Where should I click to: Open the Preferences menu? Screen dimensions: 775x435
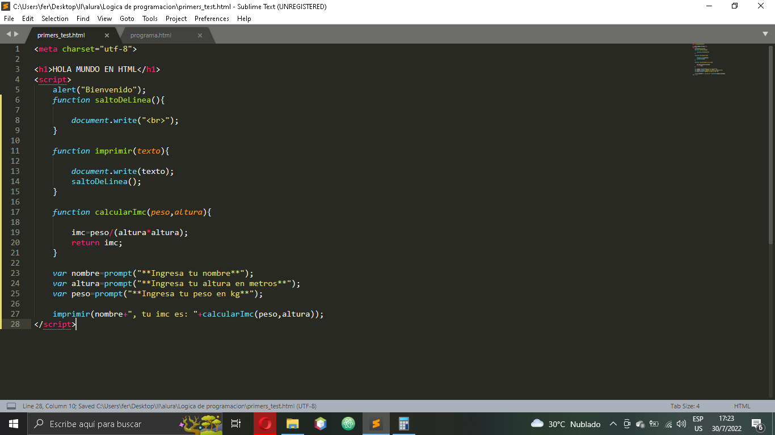pos(212,19)
